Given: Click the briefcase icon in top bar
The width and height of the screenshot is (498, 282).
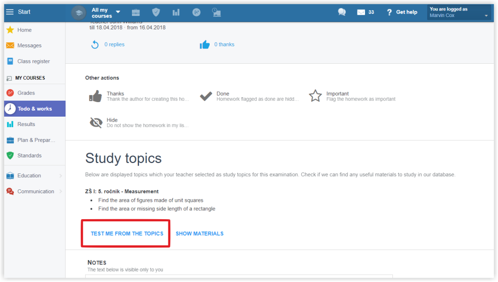Looking at the screenshot, I should tap(135, 12).
